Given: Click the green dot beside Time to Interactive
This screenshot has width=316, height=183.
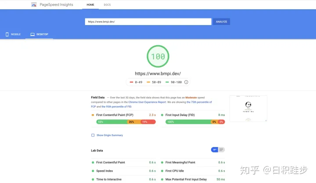Looking at the screenshot, I should 93,179.
